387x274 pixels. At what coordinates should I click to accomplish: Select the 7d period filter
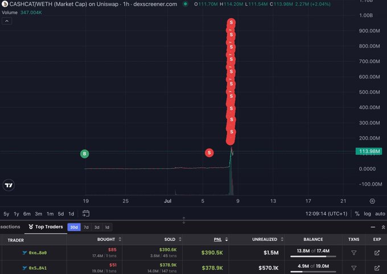pos(86,227)
